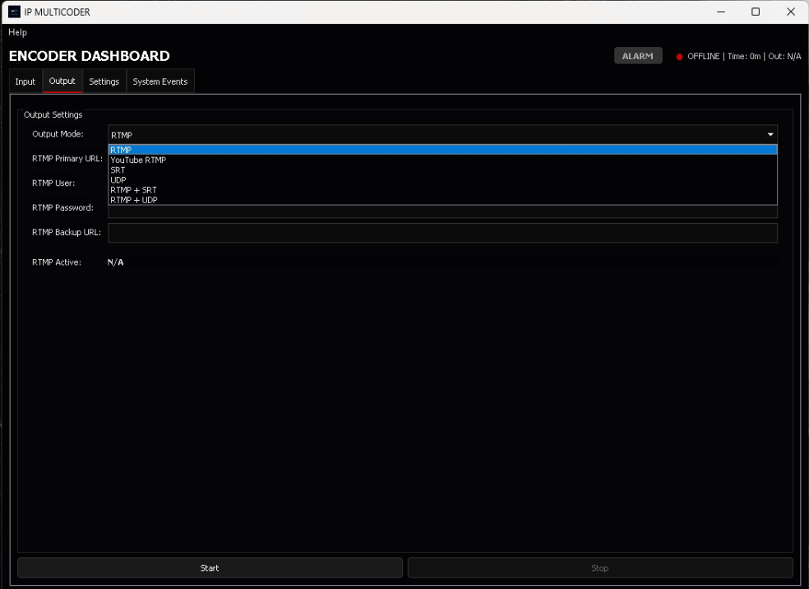Click the RTMP Primary URL field
The image size is (809, 589).
[444, 159]
